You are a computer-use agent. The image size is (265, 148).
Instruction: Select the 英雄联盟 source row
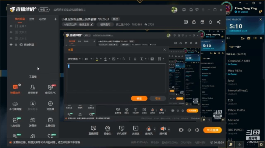pos(33,45)
